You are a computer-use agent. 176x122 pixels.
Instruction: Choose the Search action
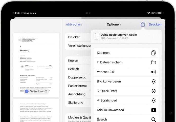click(126, 119)
